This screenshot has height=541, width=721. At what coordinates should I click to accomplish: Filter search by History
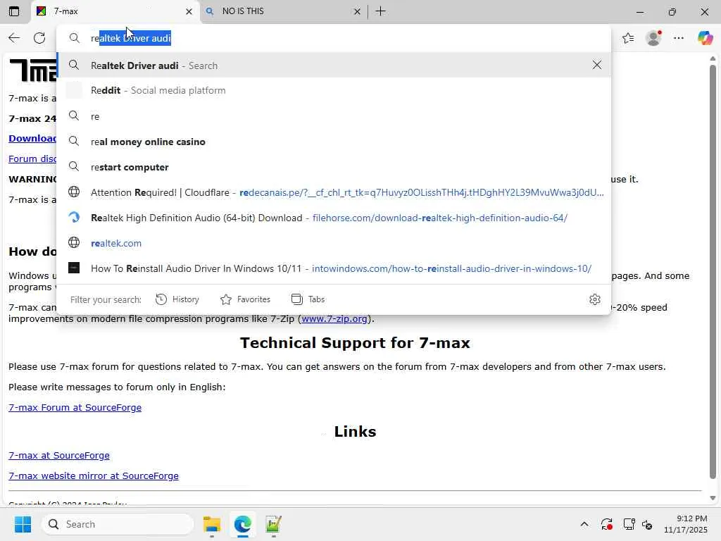[x=177, y=299]
